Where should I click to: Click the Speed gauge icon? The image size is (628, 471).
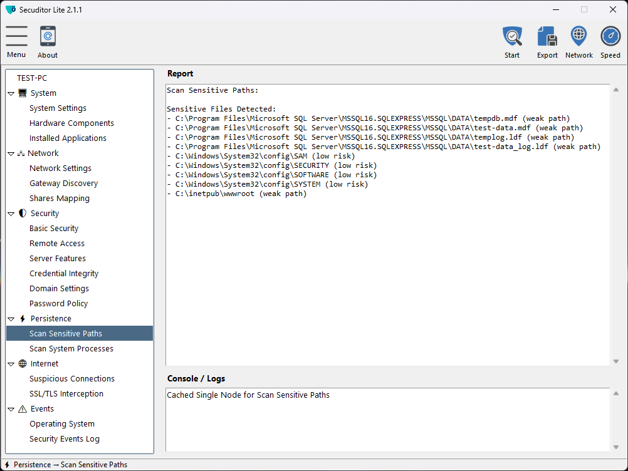(610, 36)
